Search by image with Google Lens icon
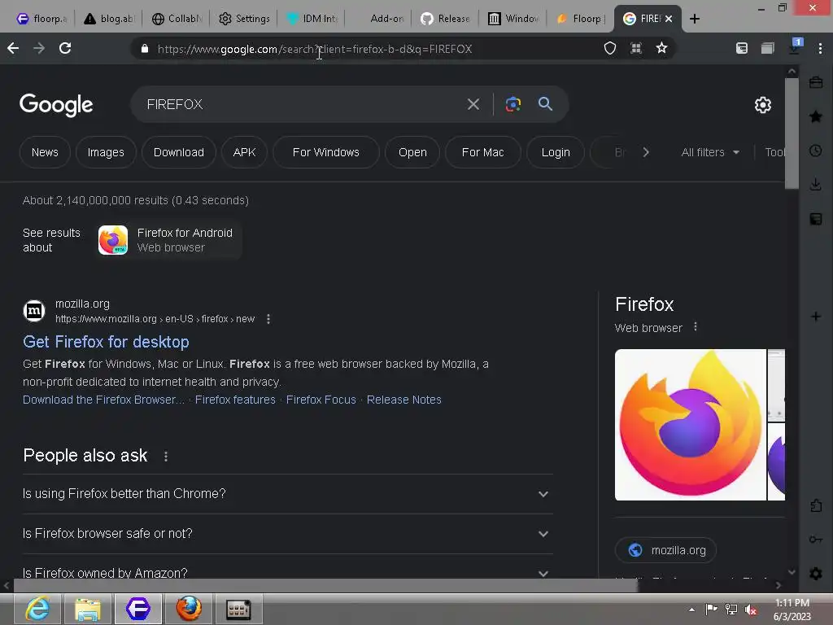 click(x=512, y=104)
